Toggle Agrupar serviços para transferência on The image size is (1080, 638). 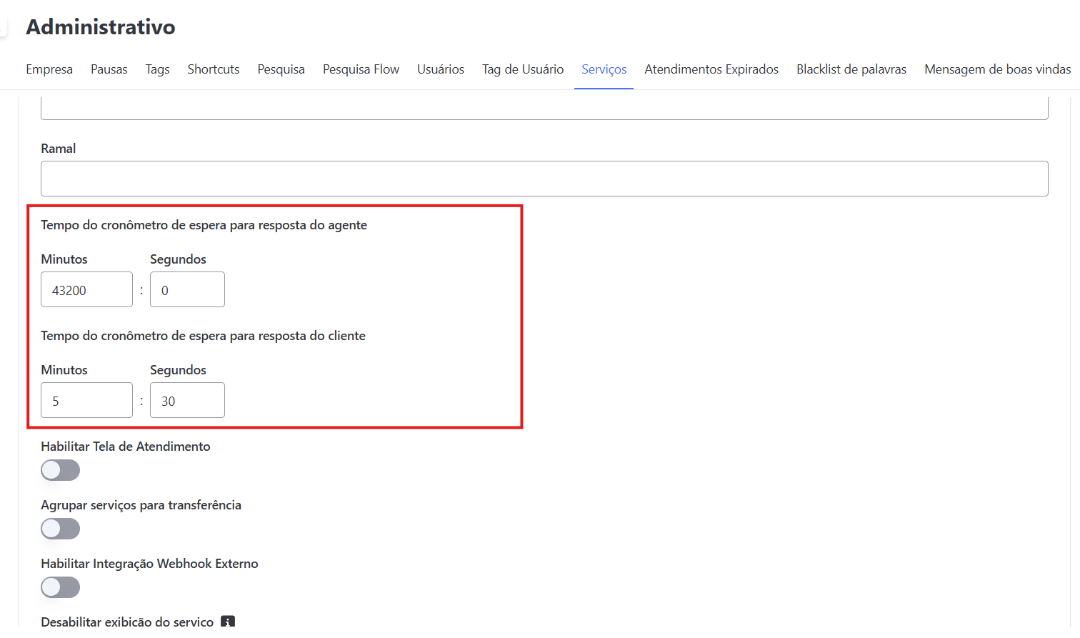pos(60,528)
